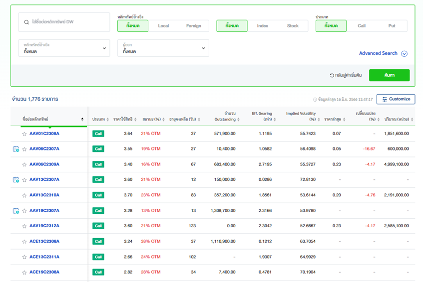
Task: Favorite AAV06C2309A with its star icon
Action: click(24, 164)
